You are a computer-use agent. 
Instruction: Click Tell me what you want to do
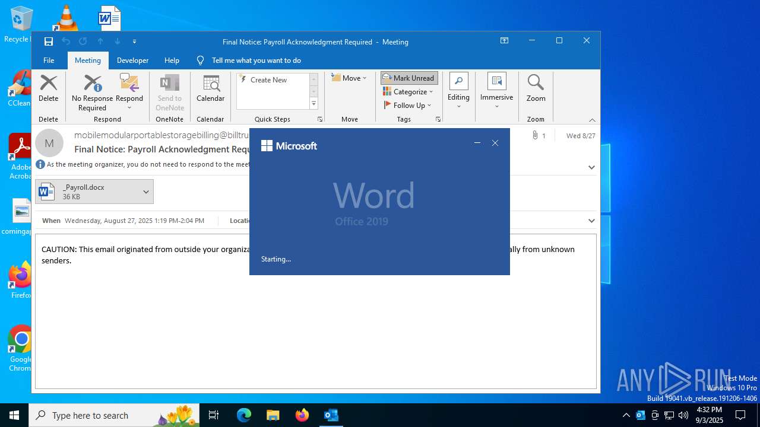pyautogui.click(x=256, y=60)
